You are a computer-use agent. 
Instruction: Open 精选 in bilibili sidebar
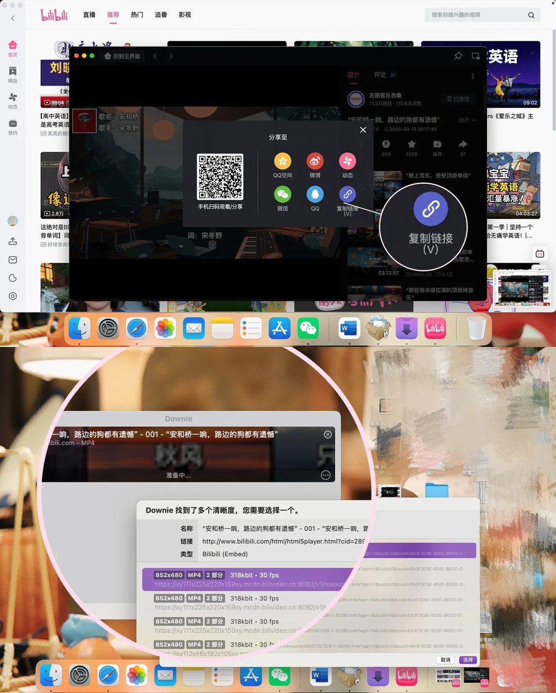(x=13, y=74)
